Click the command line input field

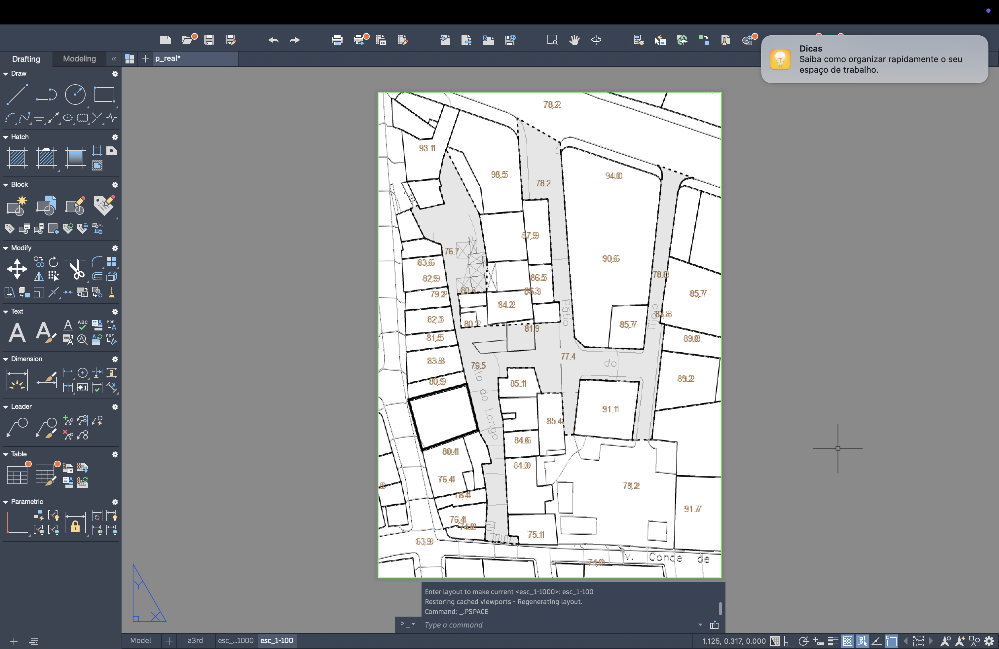(546, 625)
